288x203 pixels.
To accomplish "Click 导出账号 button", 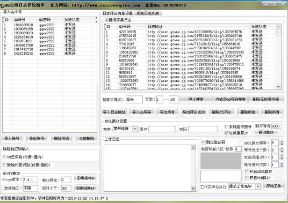I will (37, 138).
